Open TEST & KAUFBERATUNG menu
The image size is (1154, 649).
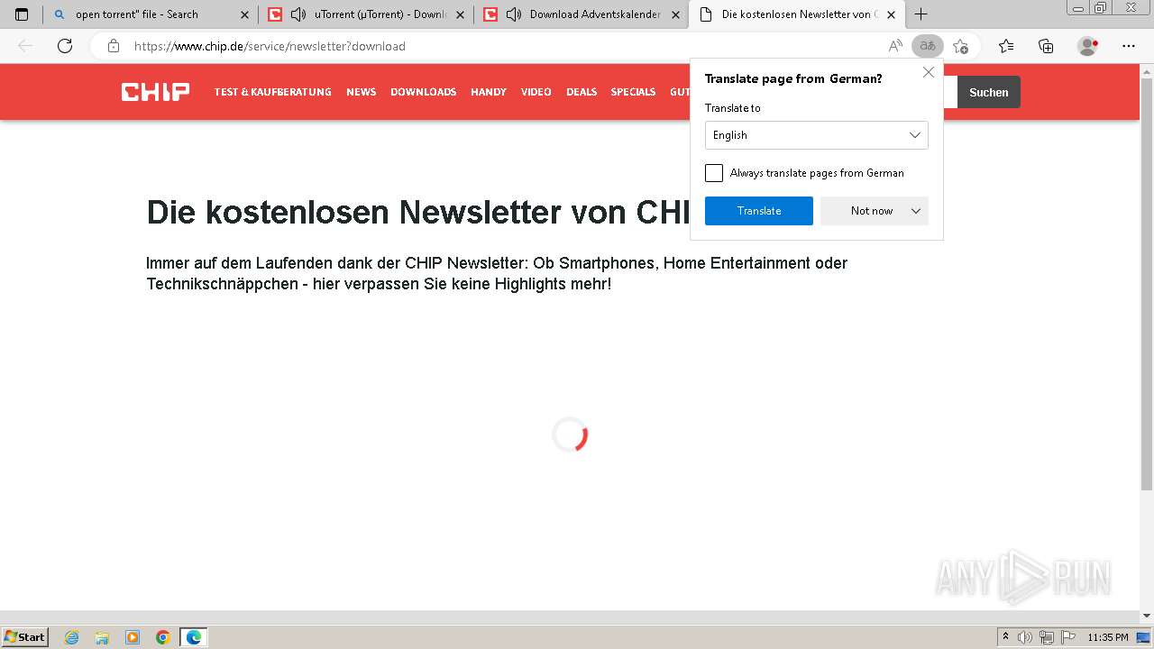pyautogui.click(x=272, y=92)
